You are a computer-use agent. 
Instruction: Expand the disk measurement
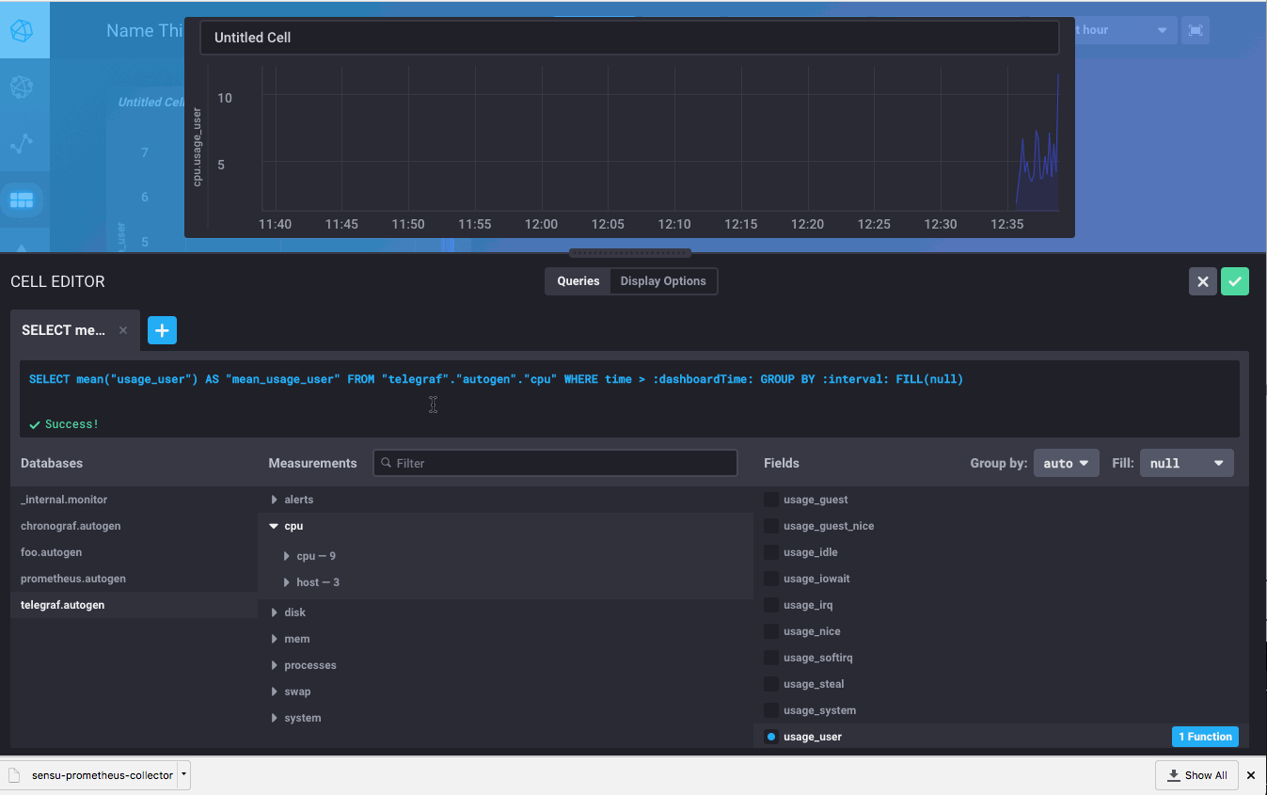pyautogui.click(x=274, y=612)
